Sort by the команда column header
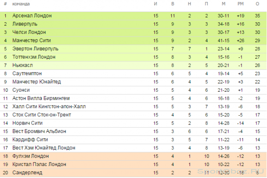The image size is (267, 178). tap(21, 4)
